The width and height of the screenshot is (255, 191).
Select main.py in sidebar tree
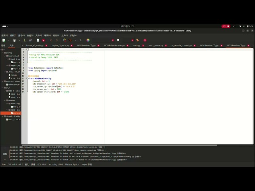pyautogui.click(x=13, y=75)
